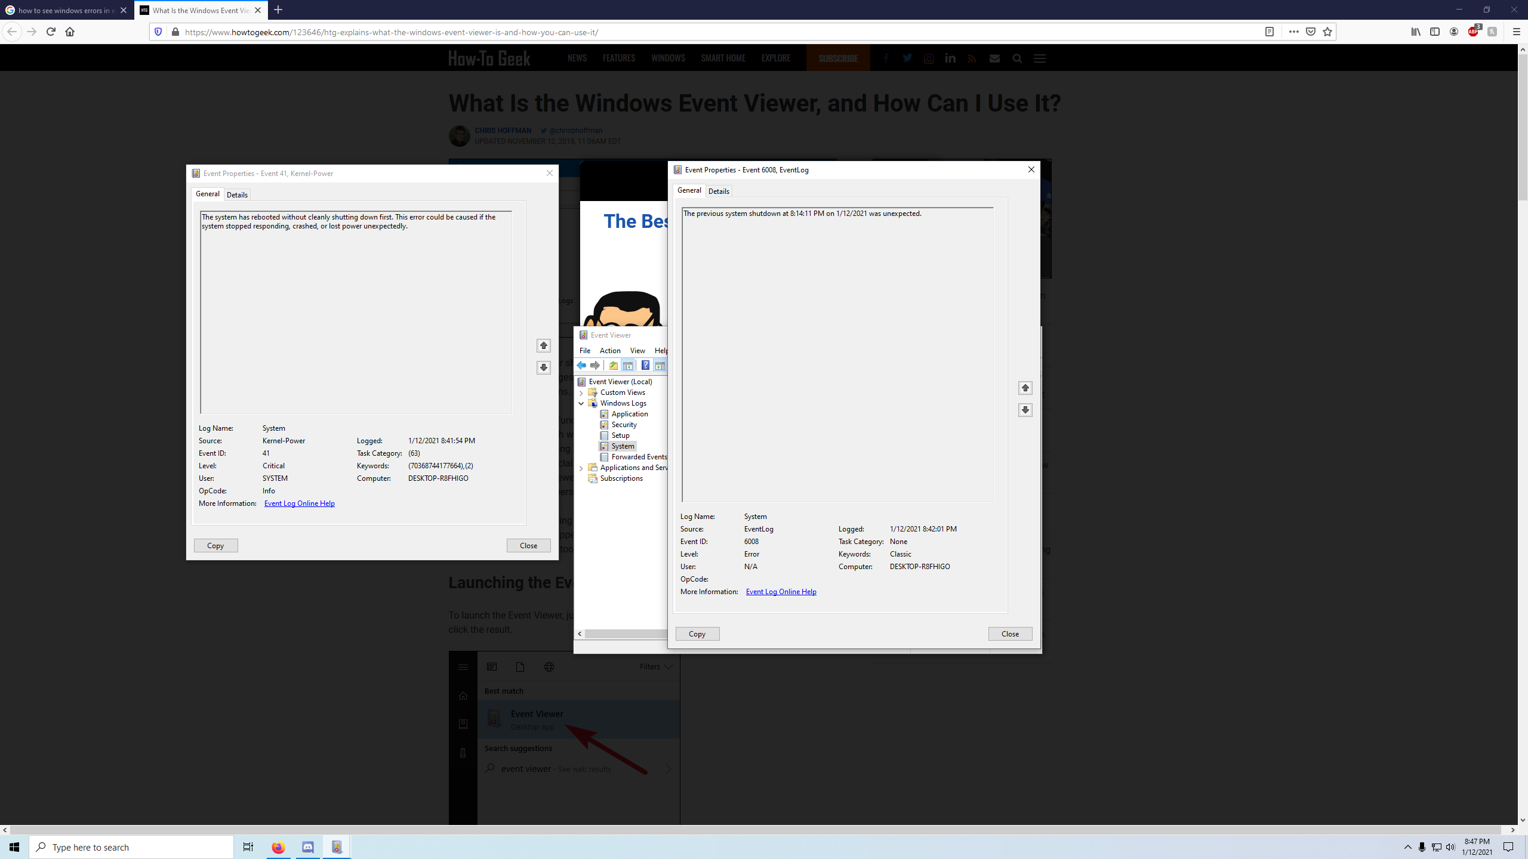
Task: Select General tab in Kernel-Power properties
Action: [207, 194]
